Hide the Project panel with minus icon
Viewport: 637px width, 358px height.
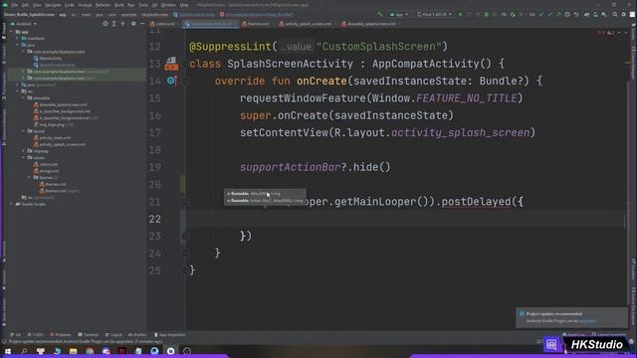(x=141, y=24)
